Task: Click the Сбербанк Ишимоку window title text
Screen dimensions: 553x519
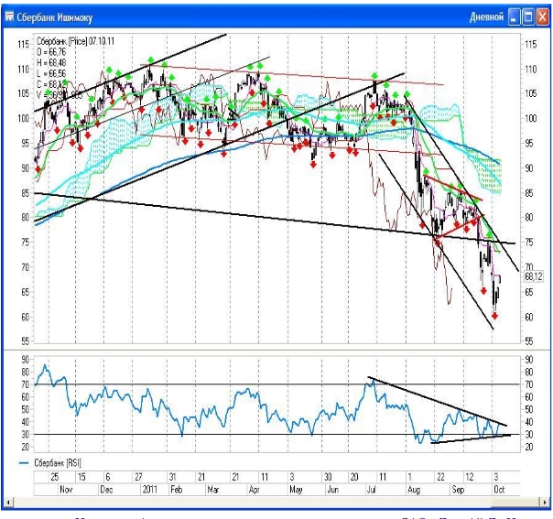Action: (x=55, y=17)
